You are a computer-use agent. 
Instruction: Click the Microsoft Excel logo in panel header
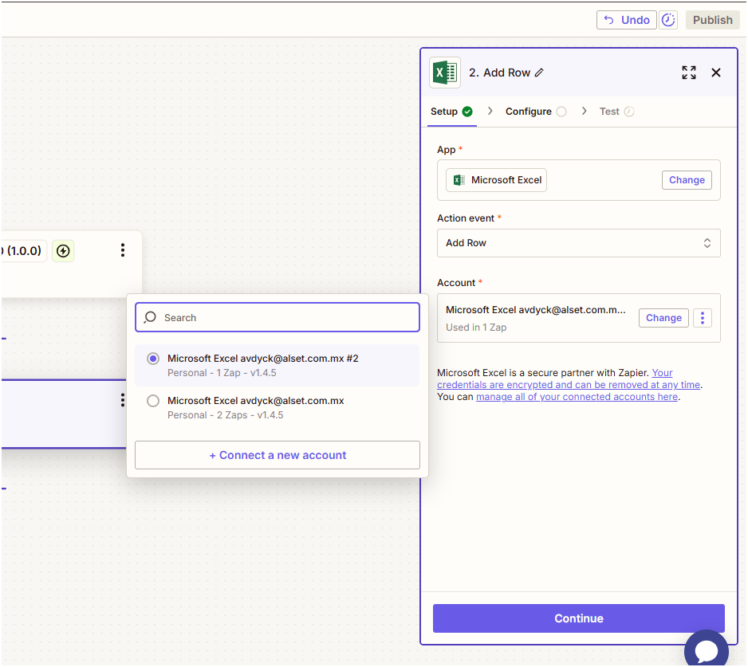pyautogui.click(x=445, y=73)
